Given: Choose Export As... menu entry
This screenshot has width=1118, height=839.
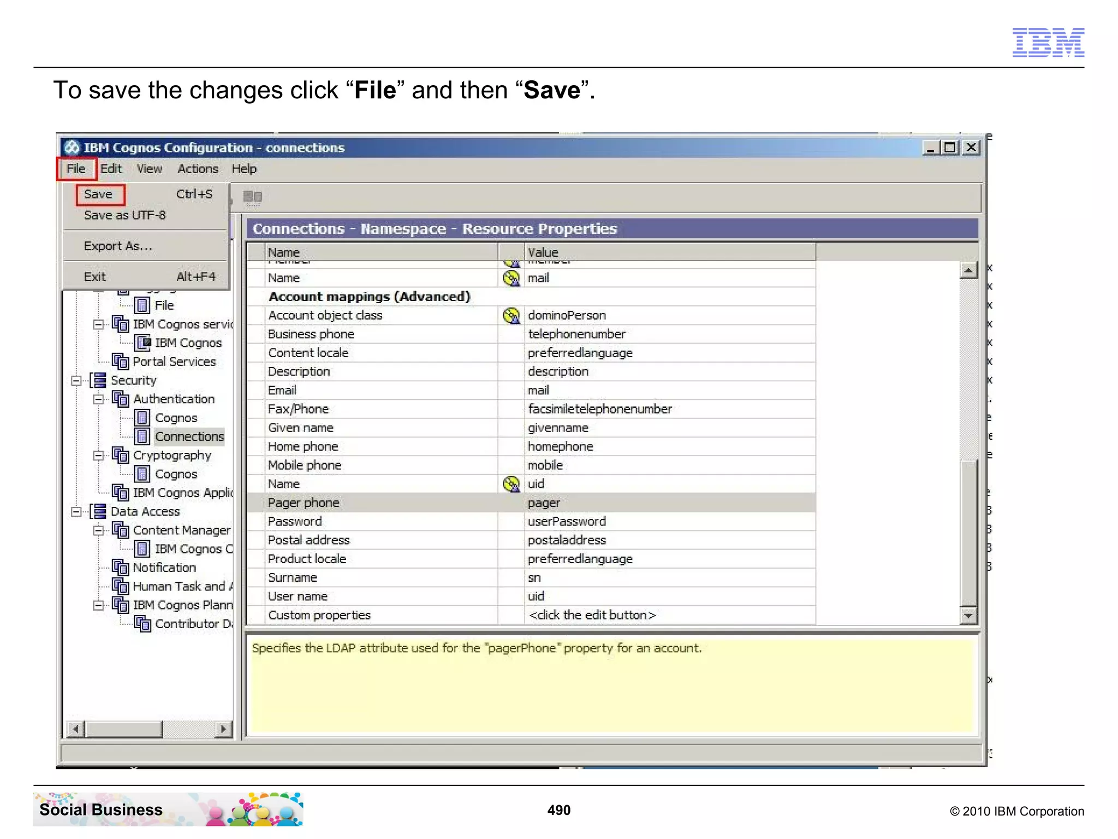Looking at the screenshot, I should 118,246.
